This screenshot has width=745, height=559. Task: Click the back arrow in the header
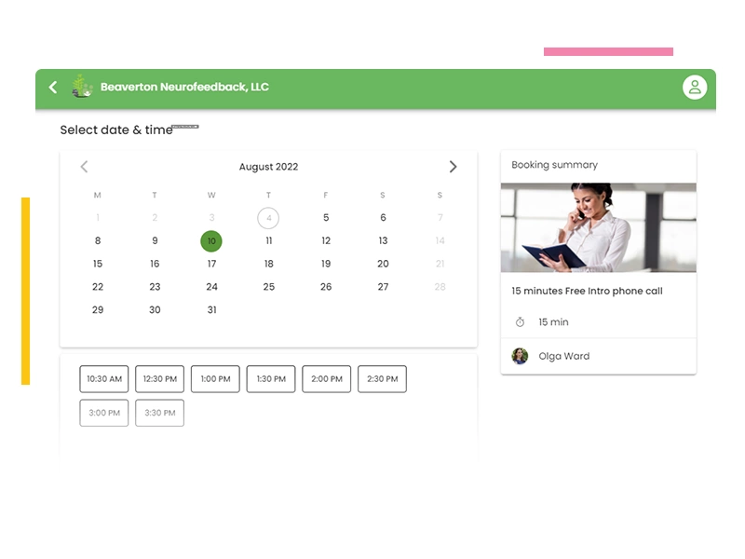(53, 87)
